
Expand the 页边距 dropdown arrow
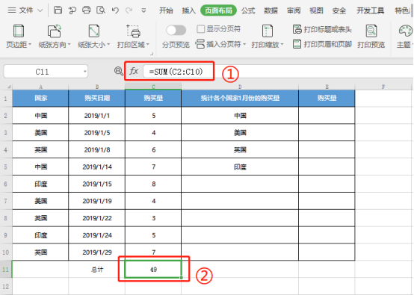[30, 45]
